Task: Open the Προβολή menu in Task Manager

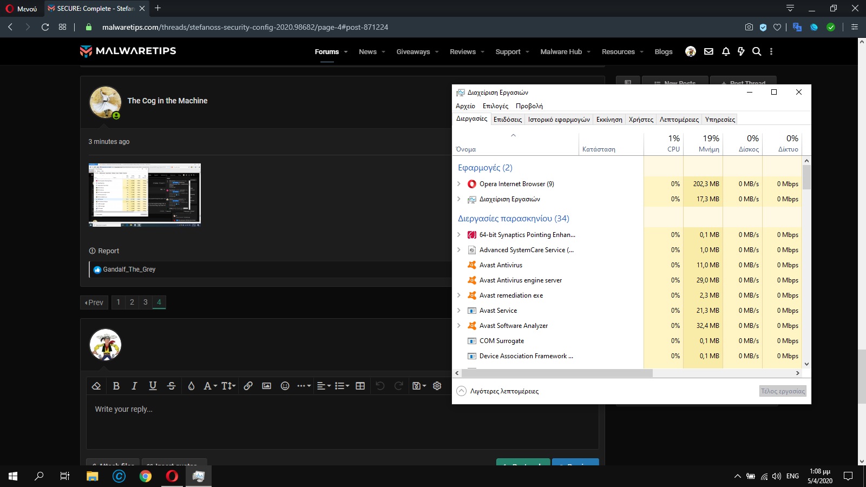Action: click(529, 106)
